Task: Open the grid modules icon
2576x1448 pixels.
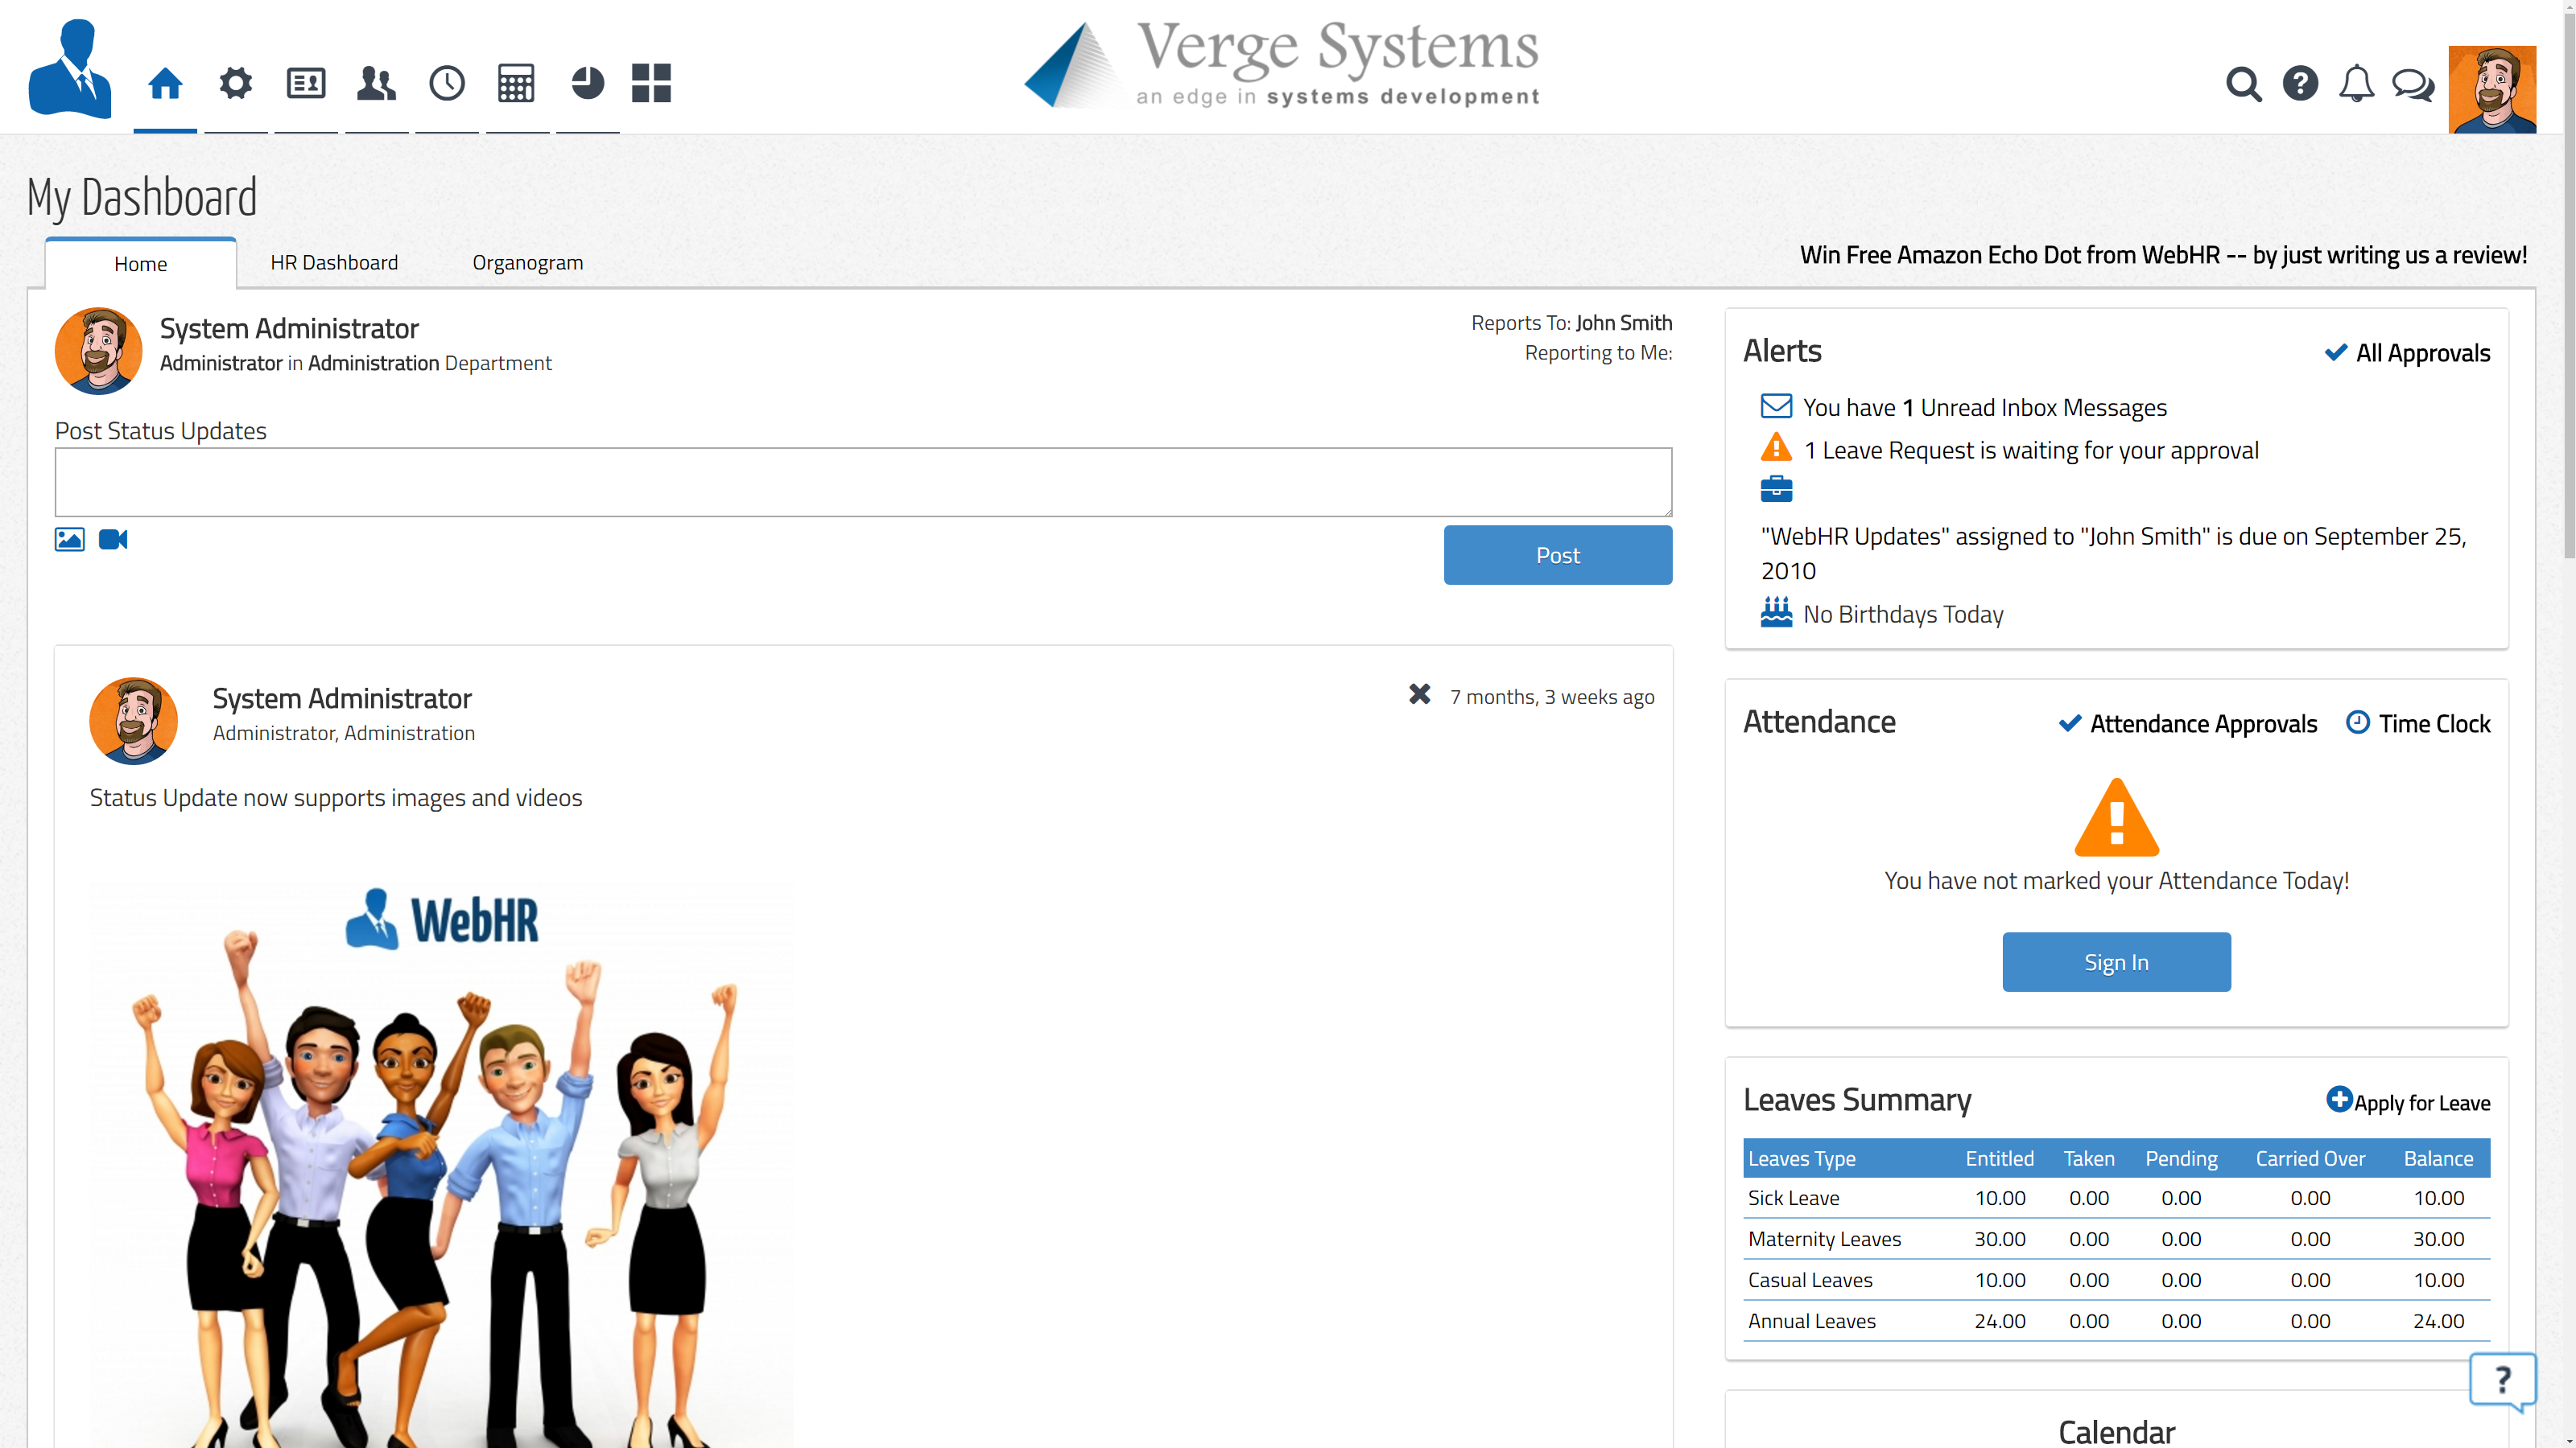Action: [x=651, y=83]
